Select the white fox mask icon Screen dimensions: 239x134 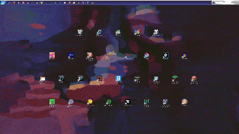[x=156, y=32]
